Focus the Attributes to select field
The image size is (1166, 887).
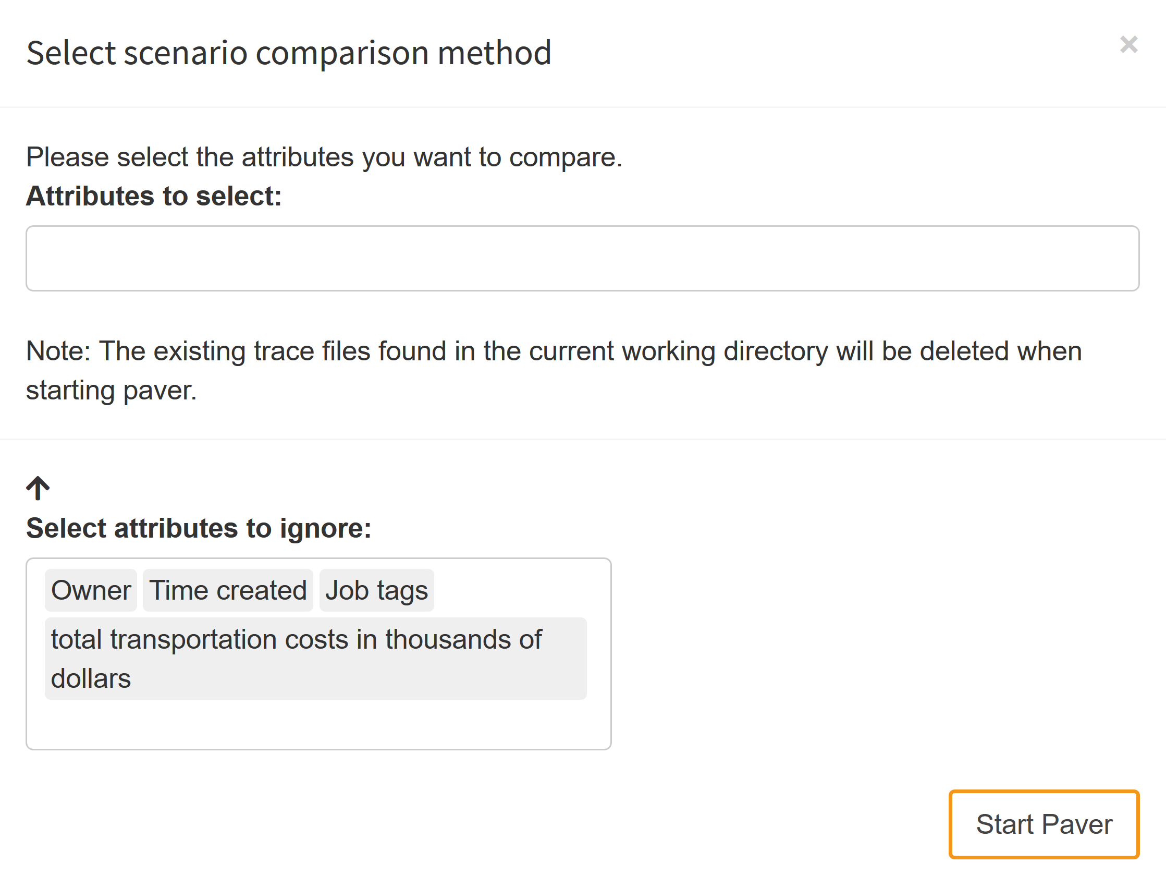click(582, 258)
